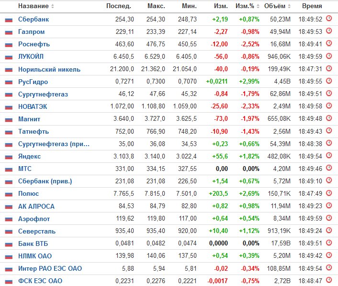Click the clock icon in Газпром row
This screenshot has height=286, width=338.
tap(329, 31)
